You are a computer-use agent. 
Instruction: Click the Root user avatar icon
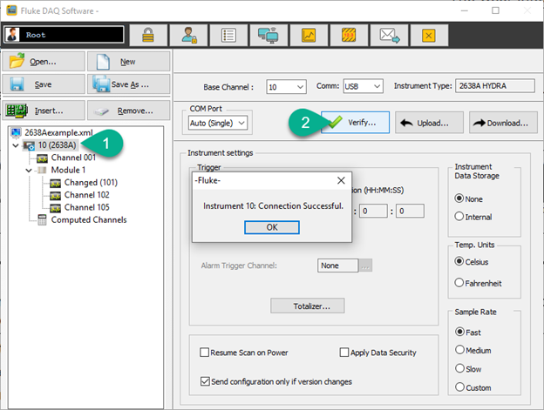coord(13,35)
